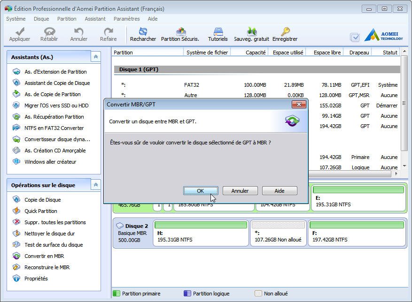
Task: Select H: 195.31GB NTFS partition block
Action: click(201, 233)
